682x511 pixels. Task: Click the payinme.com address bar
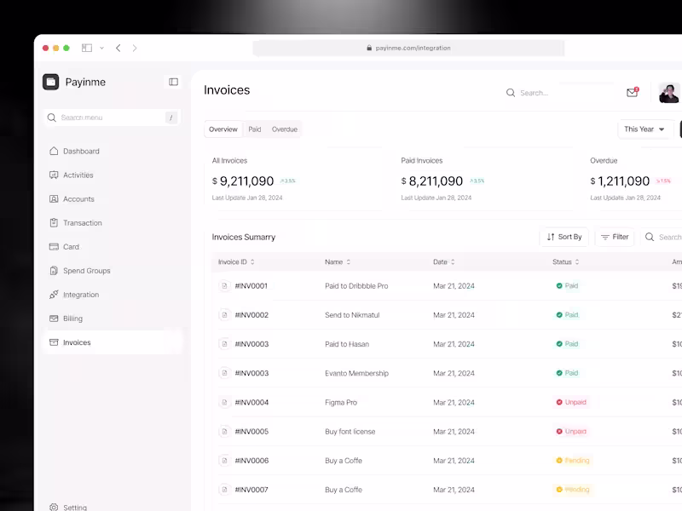409,48
